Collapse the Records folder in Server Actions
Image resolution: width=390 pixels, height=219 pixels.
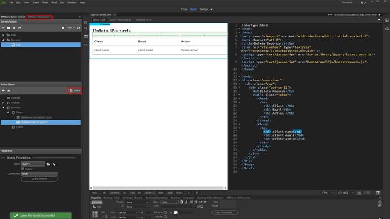coord(3,40)
